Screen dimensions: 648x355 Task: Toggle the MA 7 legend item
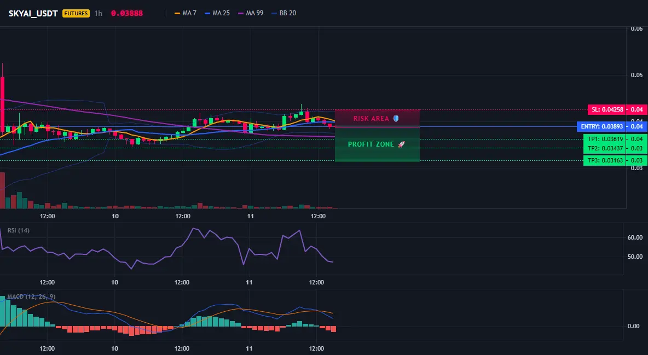186,13
